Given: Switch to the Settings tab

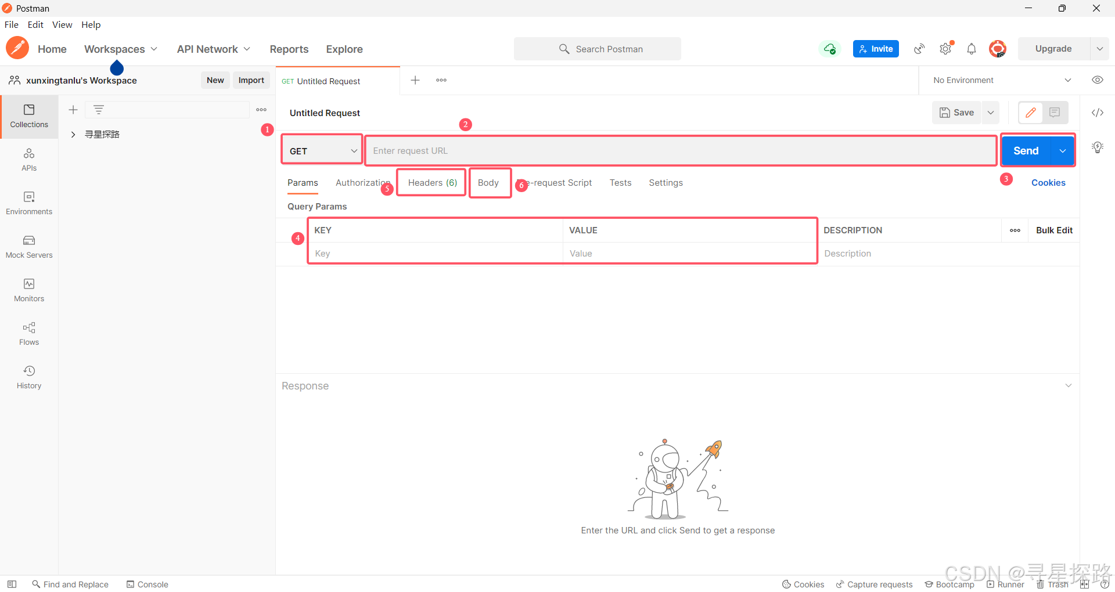Looking at the screenshot, I should click(x=666, y=183).
